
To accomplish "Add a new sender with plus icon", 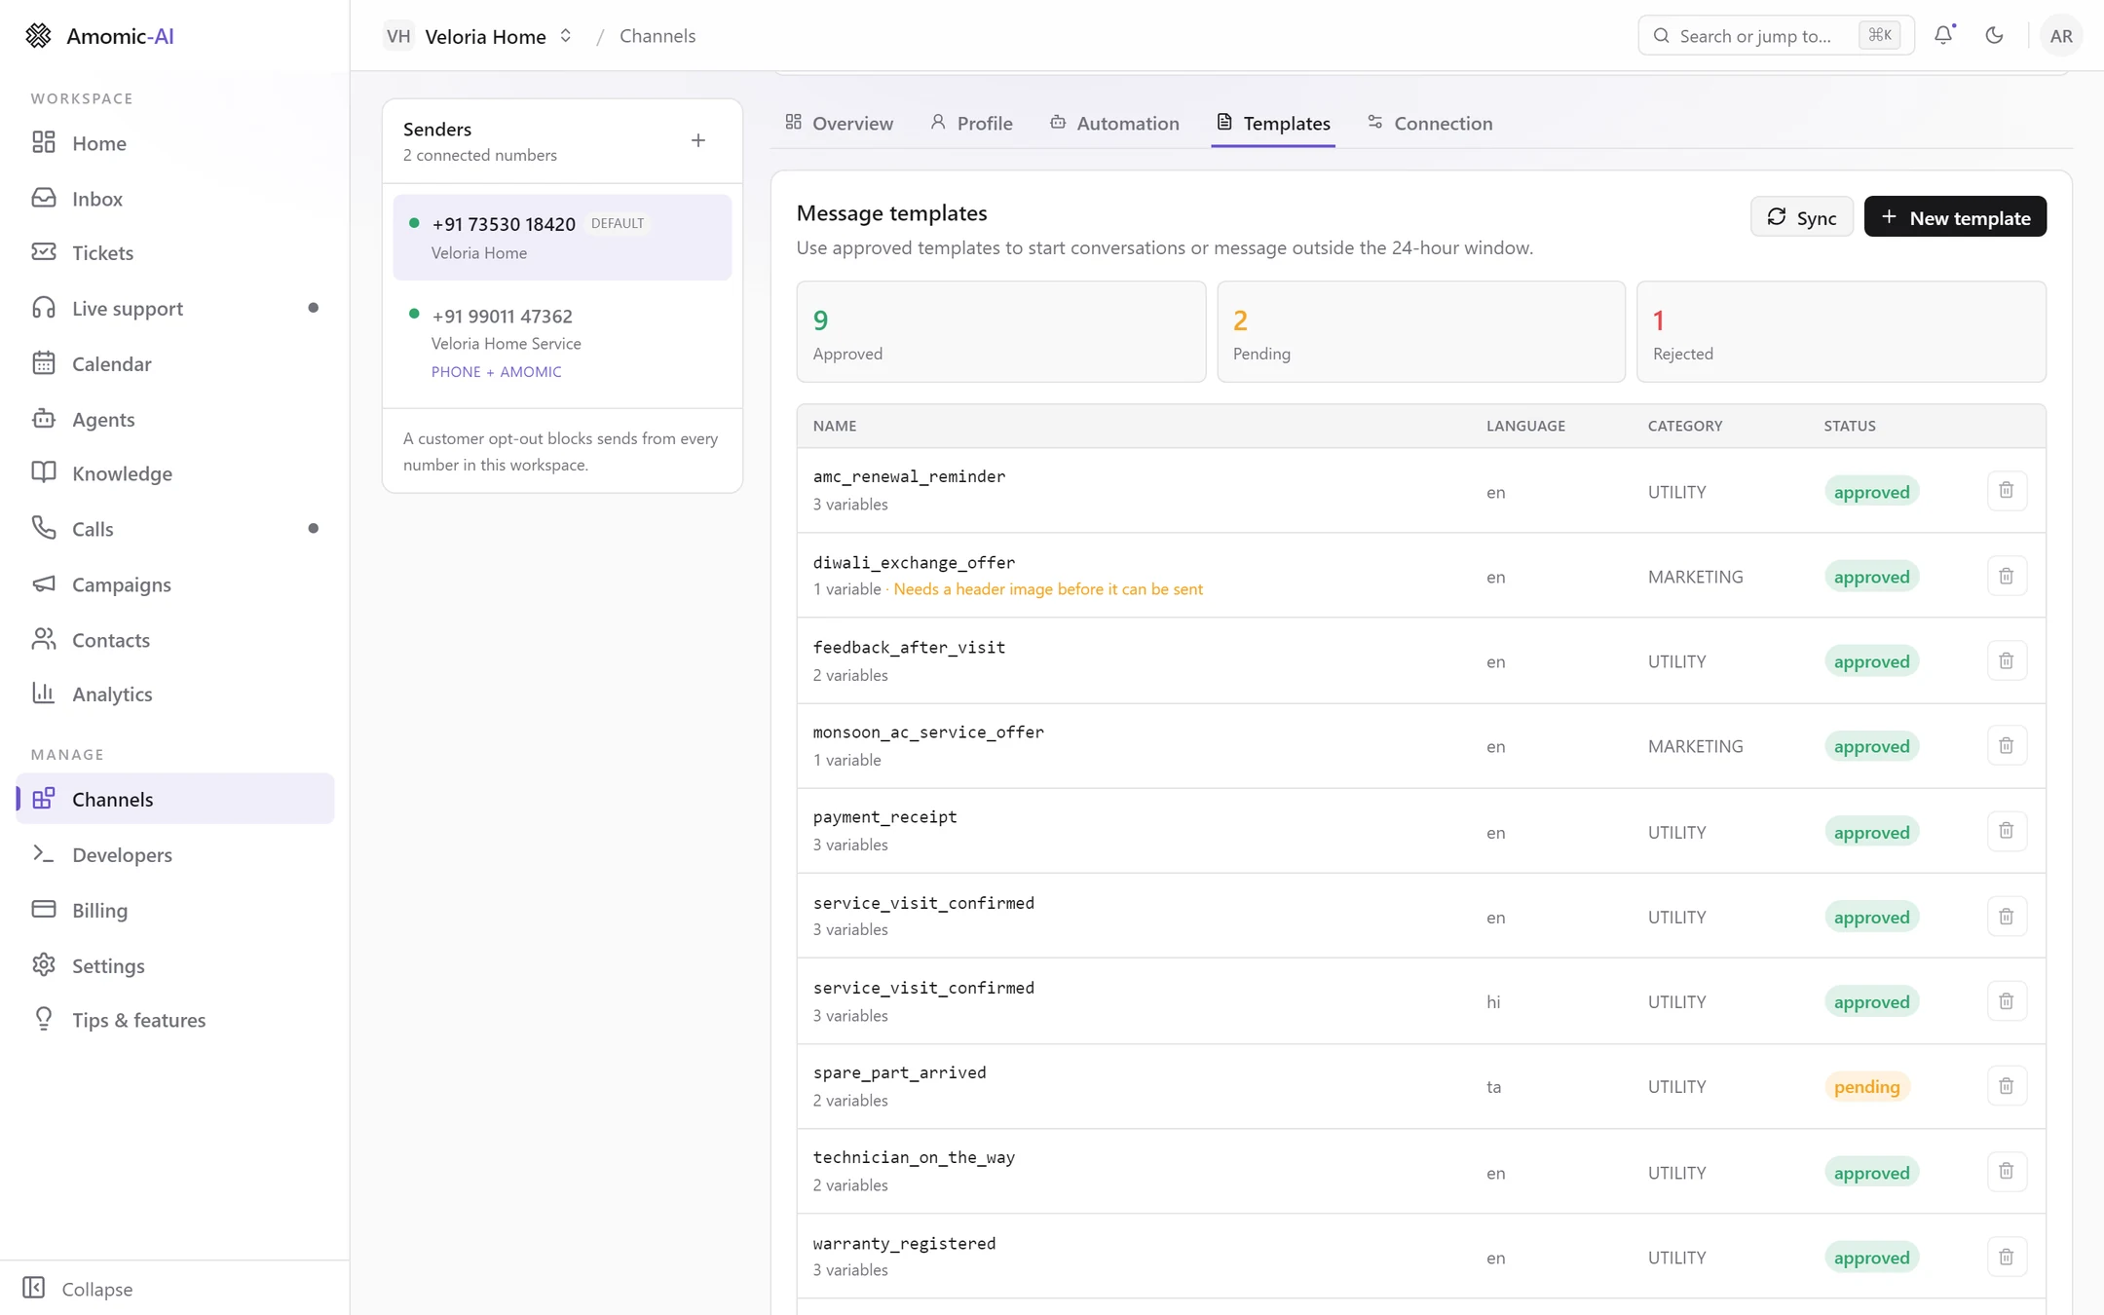I will pyautogui.click(x=697, y=140).
